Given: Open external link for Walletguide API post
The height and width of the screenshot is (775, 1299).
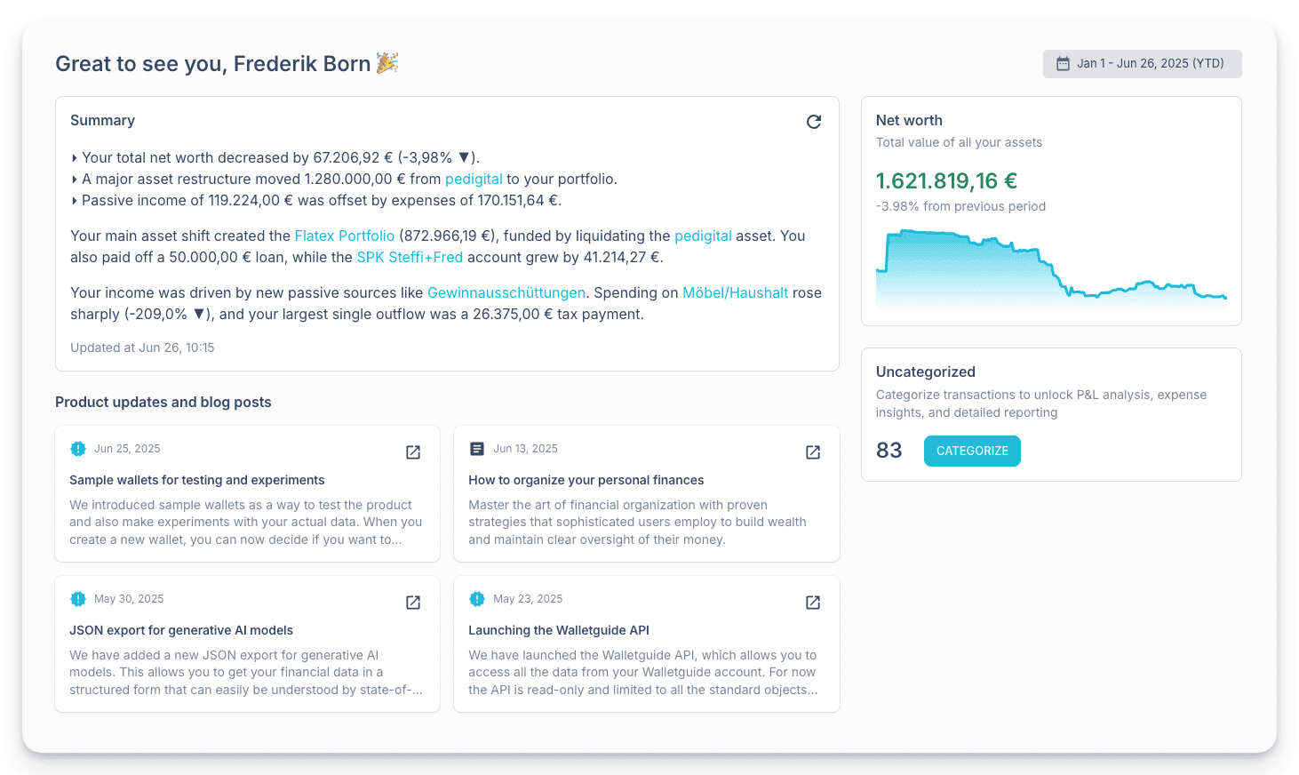Looking at the screenshot, I should pos(812,603).
